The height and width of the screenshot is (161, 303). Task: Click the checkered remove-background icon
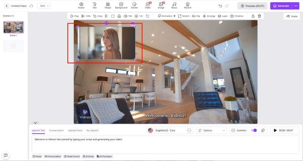pyautogui.click(x=106, y=16)
